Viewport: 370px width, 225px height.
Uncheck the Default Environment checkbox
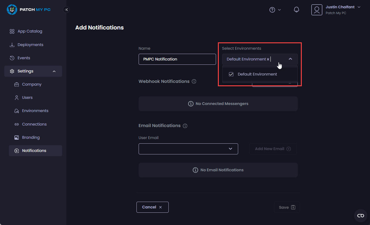pyautogui.click(x=231, y=74)
